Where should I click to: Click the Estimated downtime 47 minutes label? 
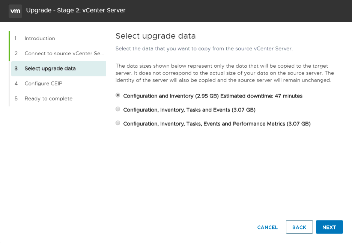(261, 96)
